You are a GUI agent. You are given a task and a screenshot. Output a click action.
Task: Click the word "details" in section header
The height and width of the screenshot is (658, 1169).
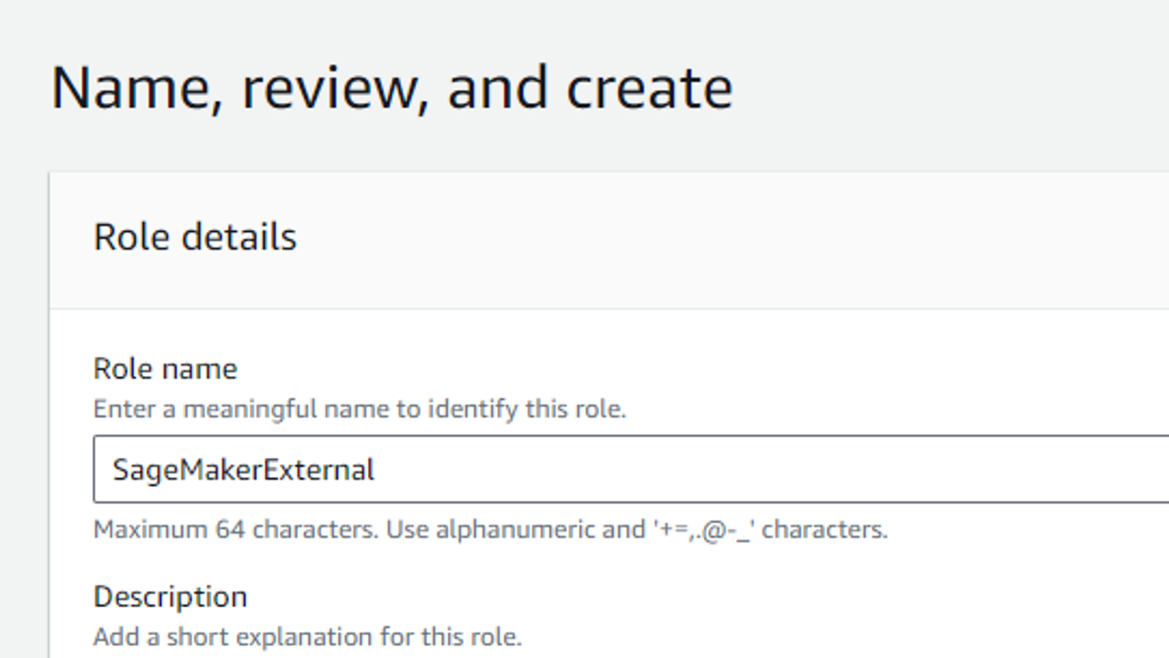(x=240, y=237)
